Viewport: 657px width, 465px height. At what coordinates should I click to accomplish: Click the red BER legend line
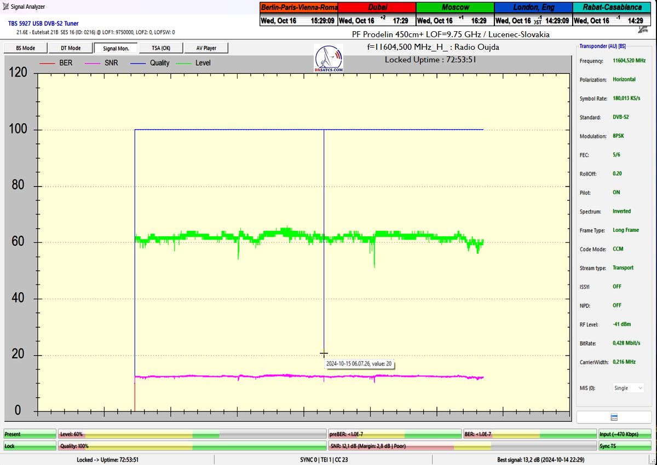pyautogui.click(x=47, y=63)
